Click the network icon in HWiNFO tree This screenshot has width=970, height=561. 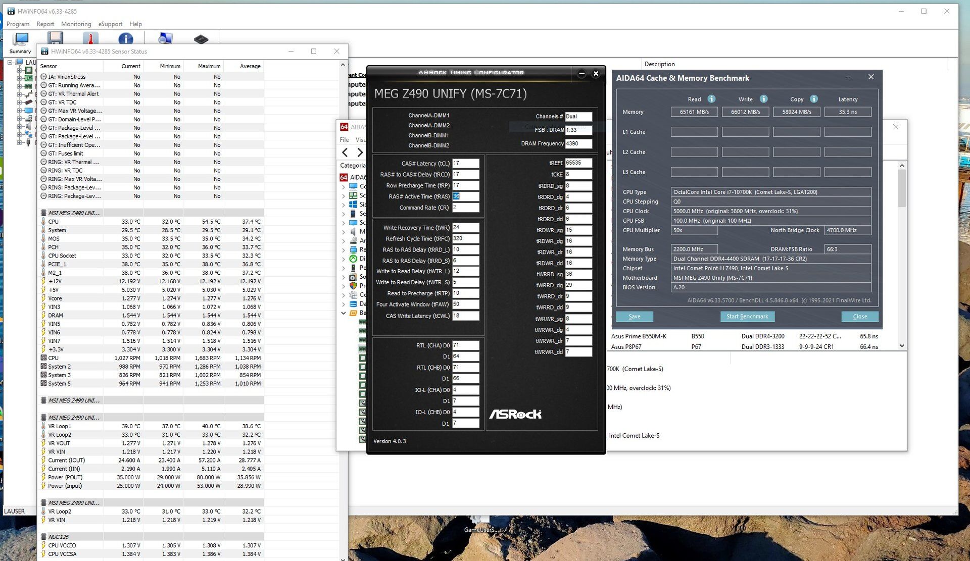(x=28, y=135)
